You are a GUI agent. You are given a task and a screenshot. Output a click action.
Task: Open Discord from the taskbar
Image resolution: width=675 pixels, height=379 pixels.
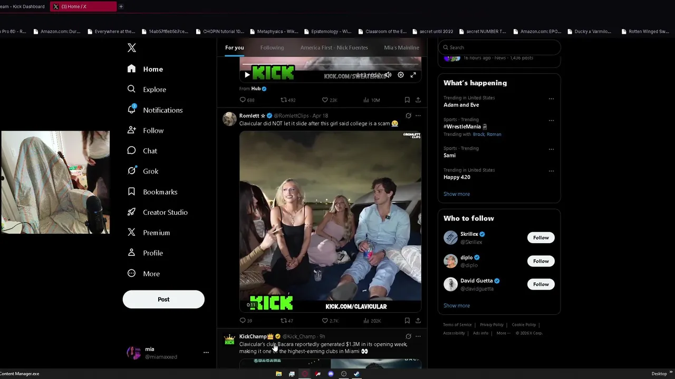(x=331, y=374)
